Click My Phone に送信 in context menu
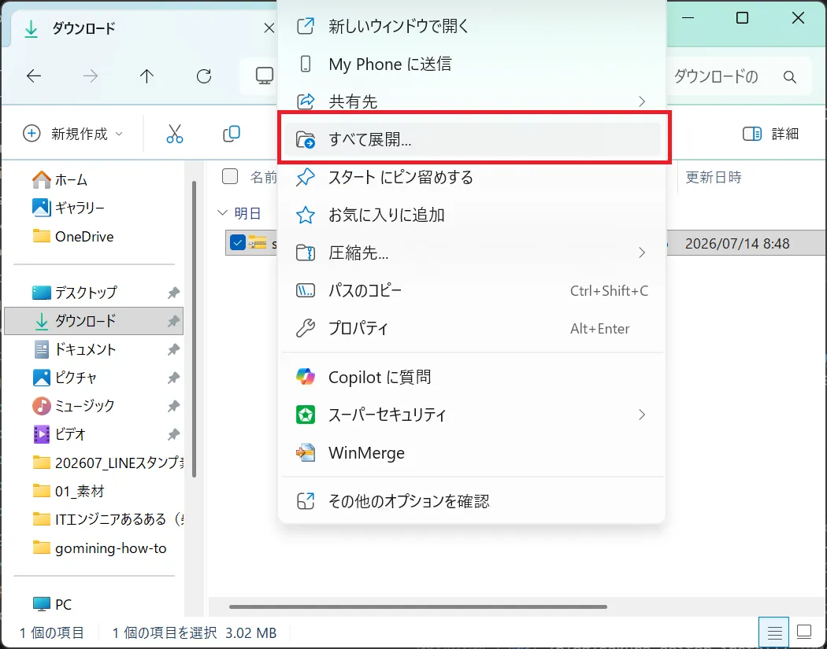 click(x=472, y=64)
